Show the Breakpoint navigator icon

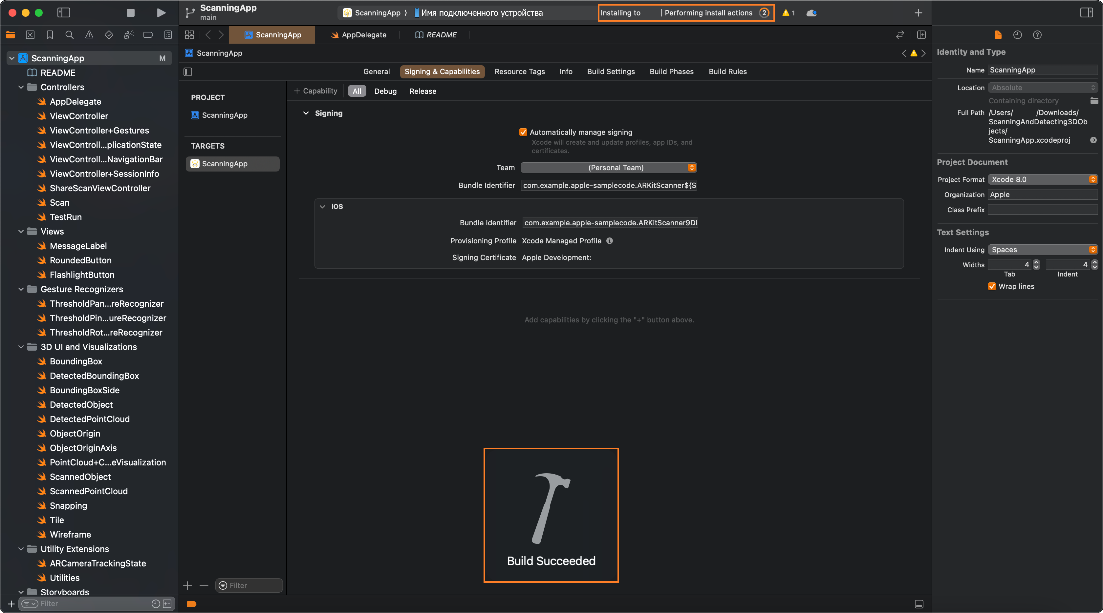coord(148,35)
